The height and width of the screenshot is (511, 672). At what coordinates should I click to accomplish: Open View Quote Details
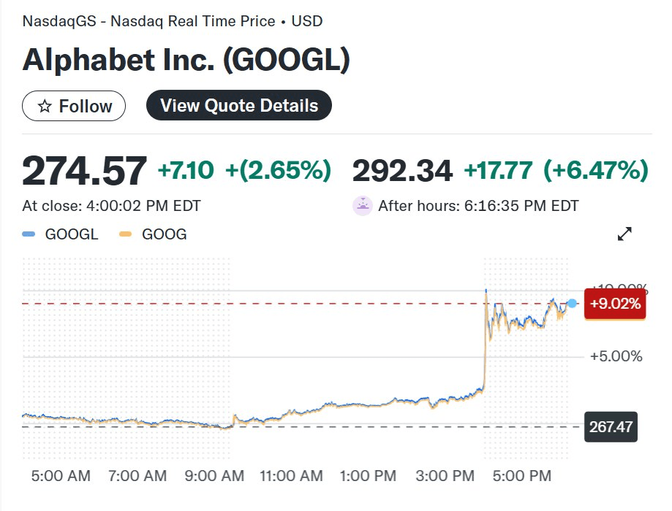(x=239, y=106)
